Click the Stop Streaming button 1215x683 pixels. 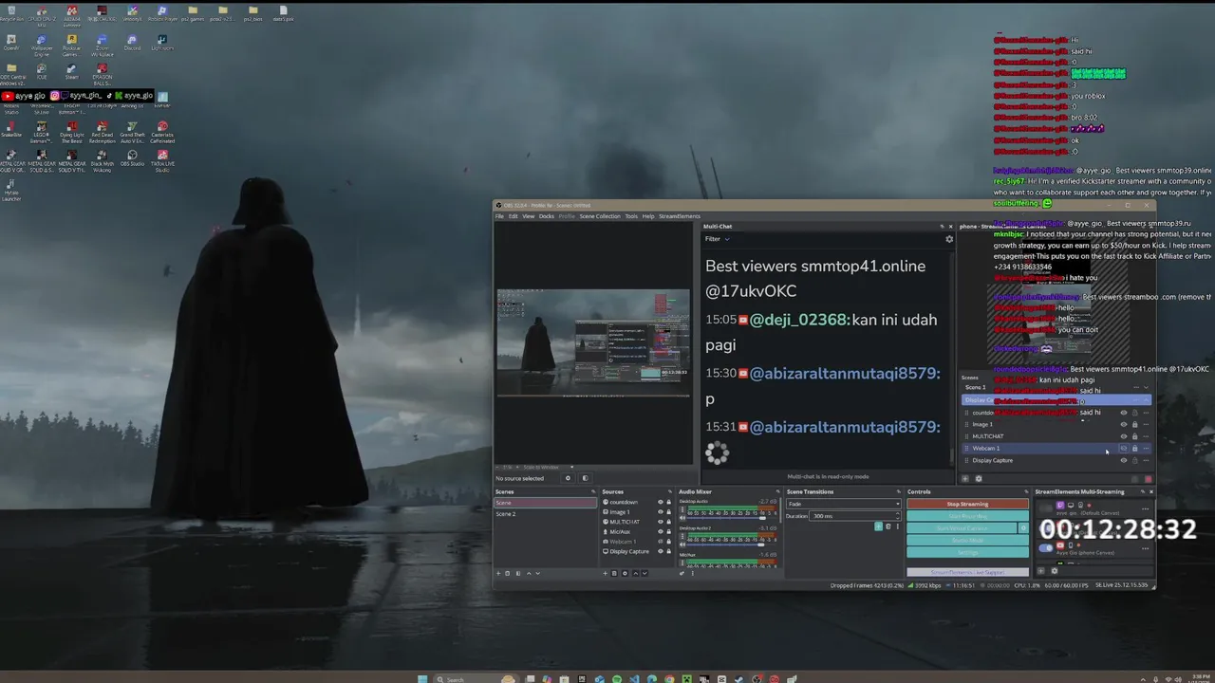click(967, 504)
